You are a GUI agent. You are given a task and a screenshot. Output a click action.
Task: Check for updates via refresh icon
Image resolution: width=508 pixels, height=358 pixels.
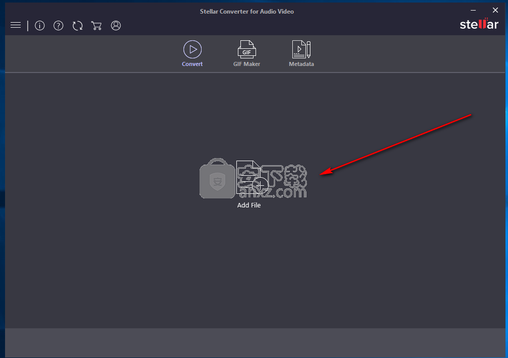[x=78, y=26]
